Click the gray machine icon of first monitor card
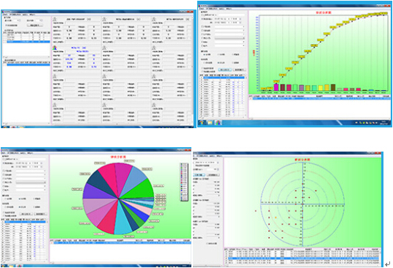The image size is (393, 268). tap(55, 19)
